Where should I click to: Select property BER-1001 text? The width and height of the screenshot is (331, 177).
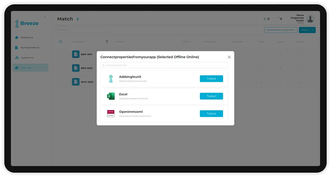click(86, 55)
